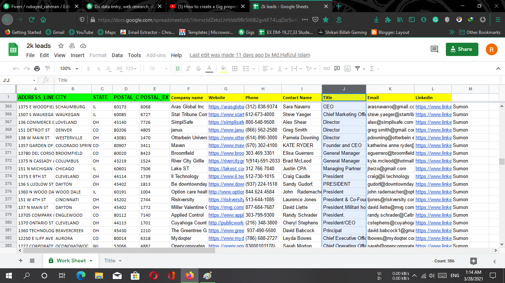This screenshot has height=283, width=505.
Task: Star the 2k leads document
Action: pos(61,46)
